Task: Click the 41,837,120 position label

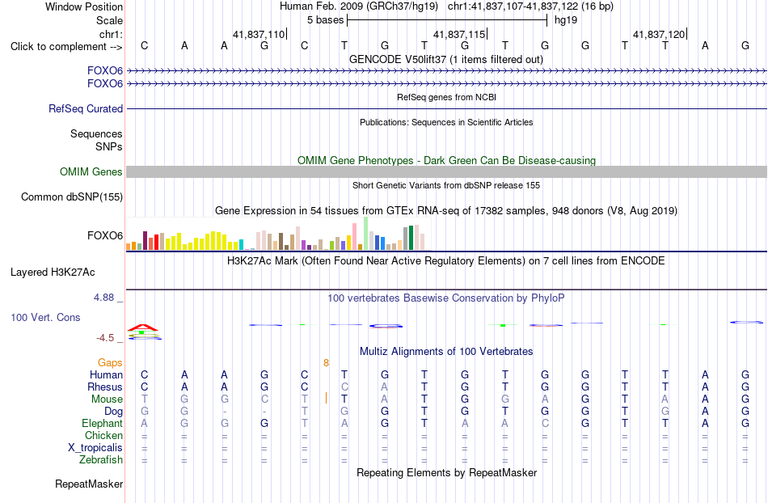Action: coord(659,34)
